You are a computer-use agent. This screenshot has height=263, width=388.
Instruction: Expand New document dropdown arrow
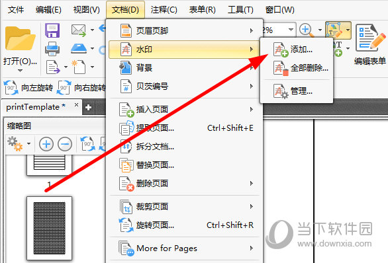tap(92, 67)
